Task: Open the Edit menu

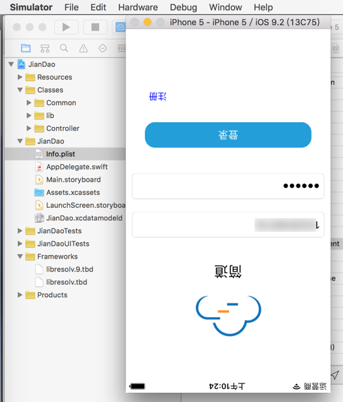Action: 98,7
